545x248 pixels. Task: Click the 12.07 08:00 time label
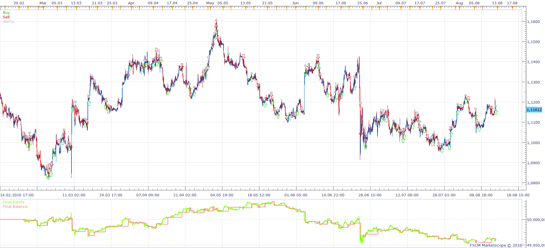[407, 195]
